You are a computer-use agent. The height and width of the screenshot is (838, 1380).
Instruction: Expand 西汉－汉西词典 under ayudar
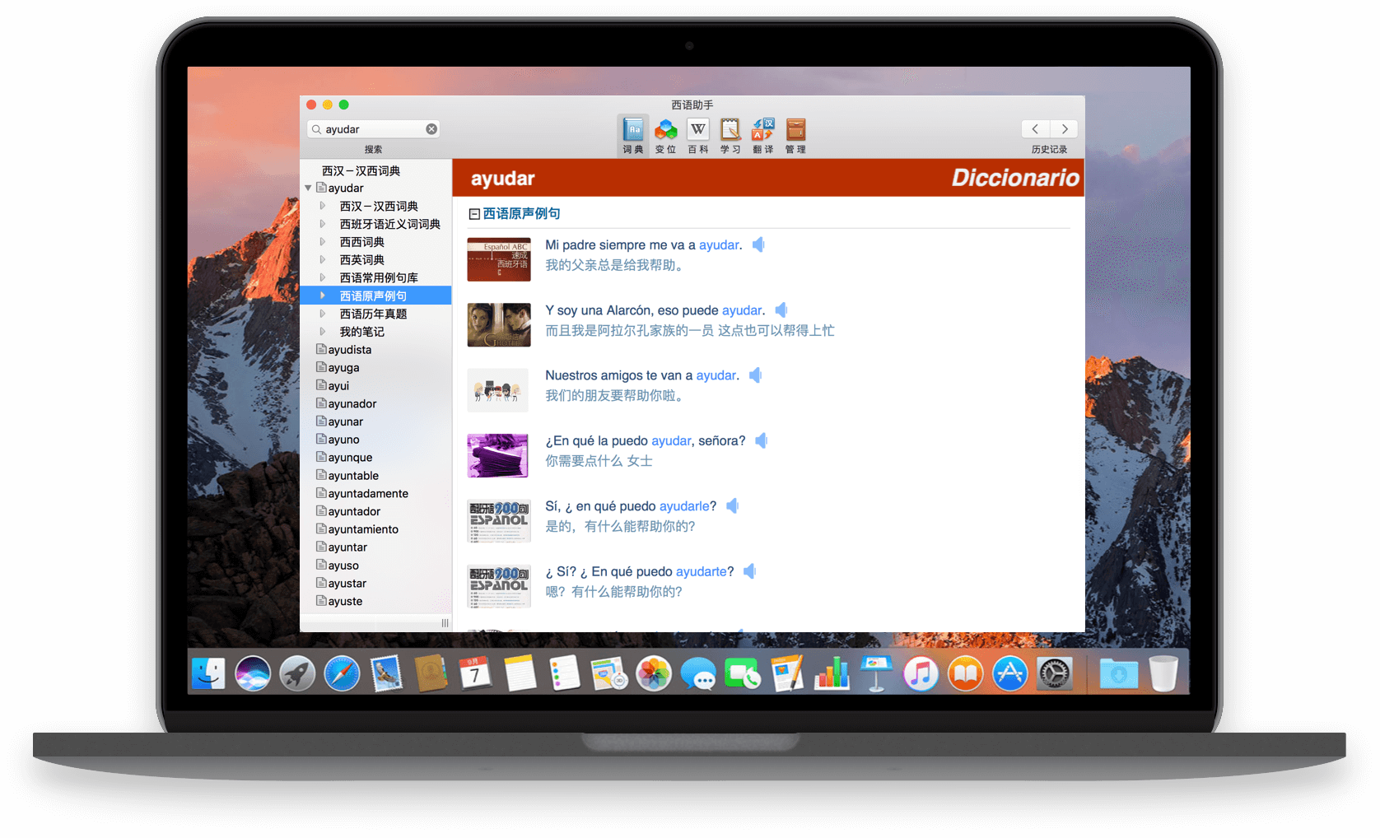(323, 206)
